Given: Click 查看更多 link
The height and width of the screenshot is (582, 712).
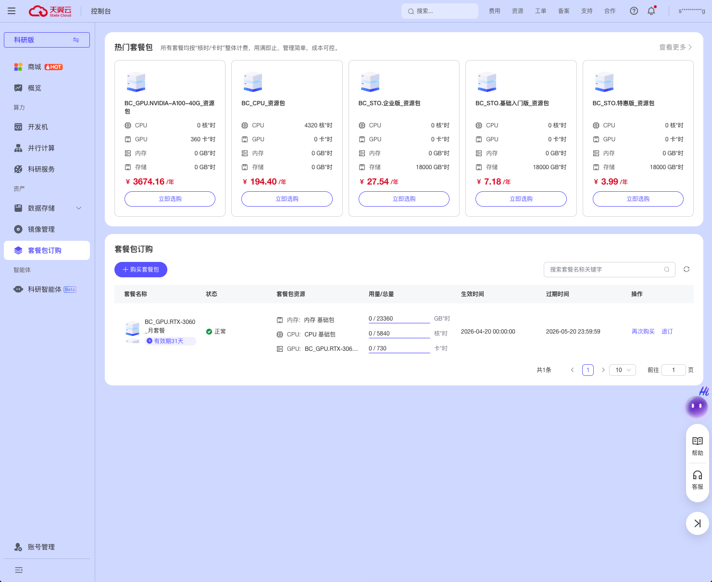Looking at the screenshot, I should click(x=675, y=47).
